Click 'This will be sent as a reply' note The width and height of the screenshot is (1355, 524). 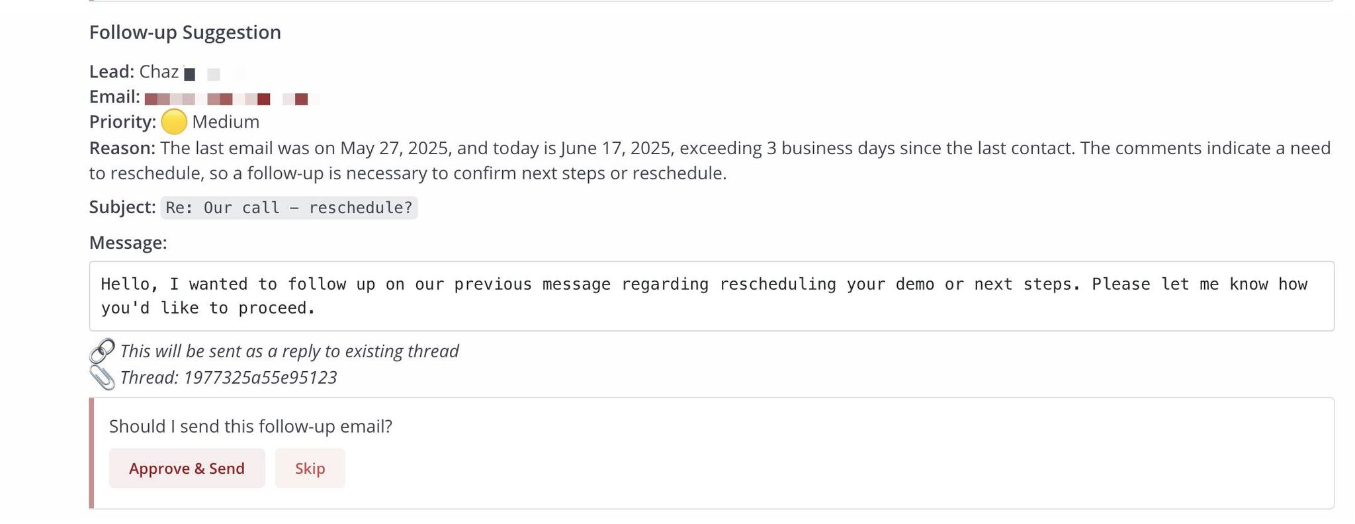[289, 351]
